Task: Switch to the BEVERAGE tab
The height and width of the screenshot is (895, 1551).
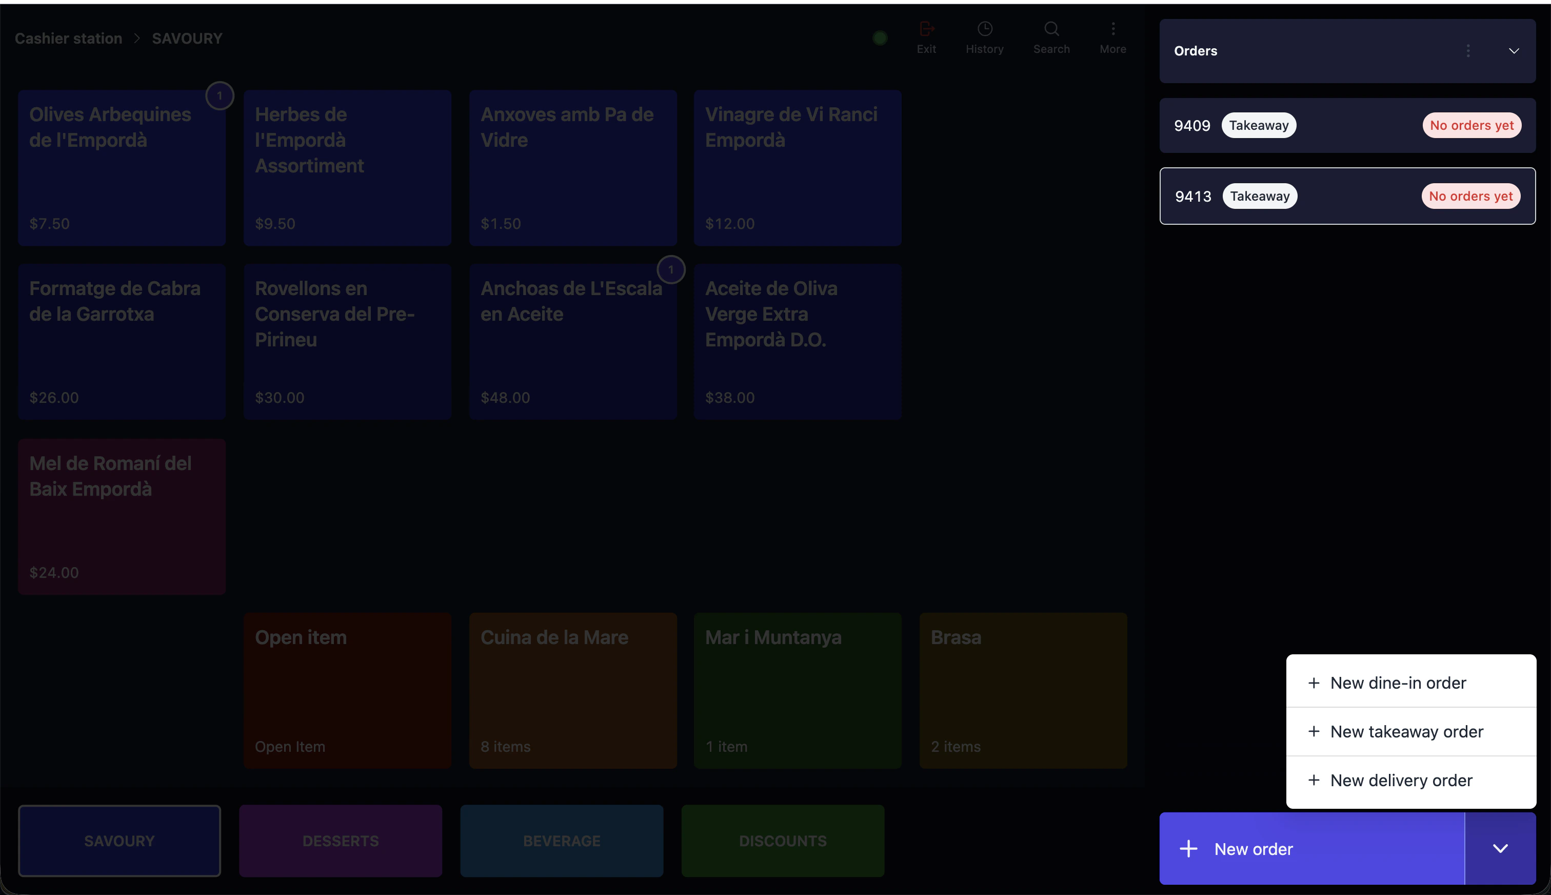Action: pos(562,840)
